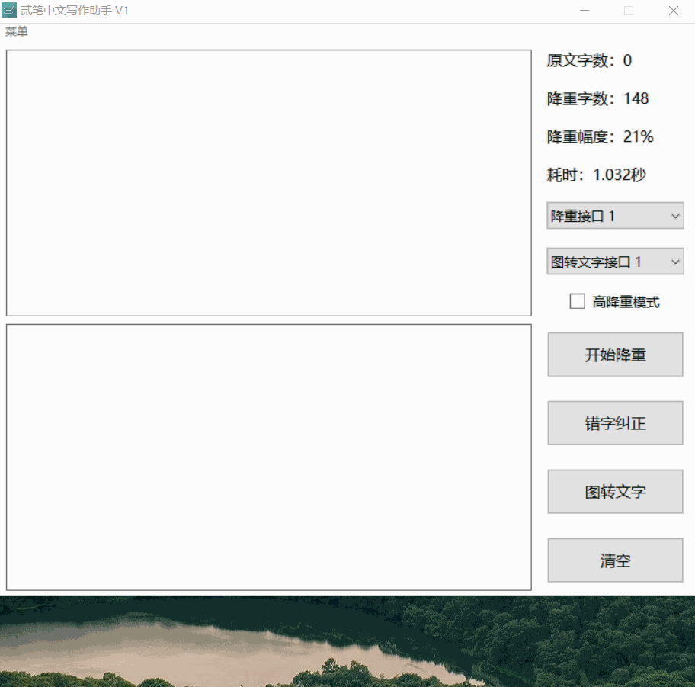Click inside the upper original text box
The height and width of the screenshot is (687, 695).
[x=268, y=183]
